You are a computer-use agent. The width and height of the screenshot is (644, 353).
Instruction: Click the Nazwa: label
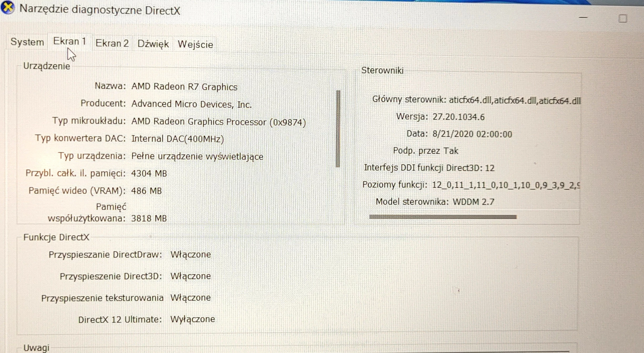click(110, 86)
